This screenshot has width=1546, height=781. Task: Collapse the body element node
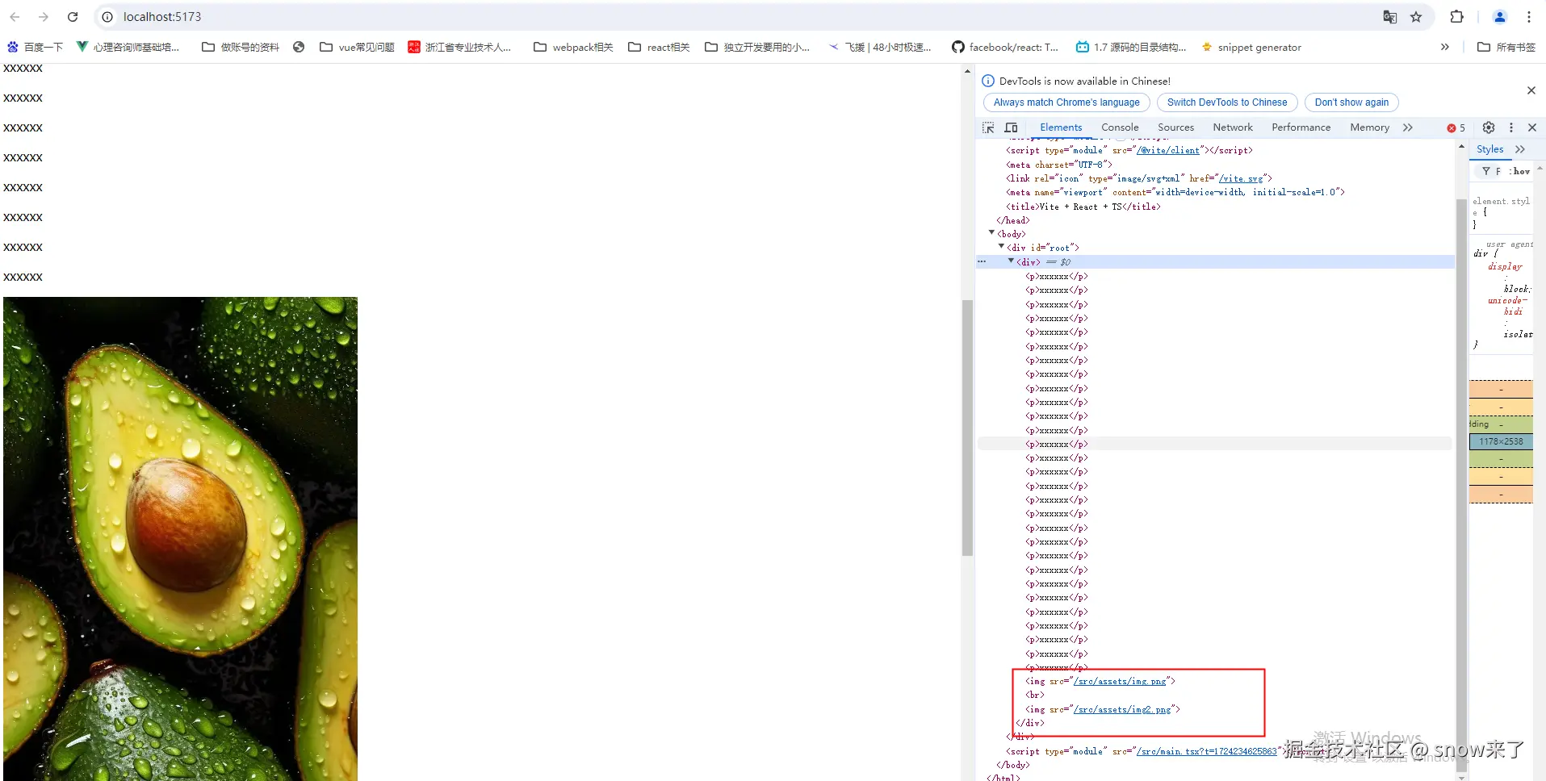pos(991,233)
